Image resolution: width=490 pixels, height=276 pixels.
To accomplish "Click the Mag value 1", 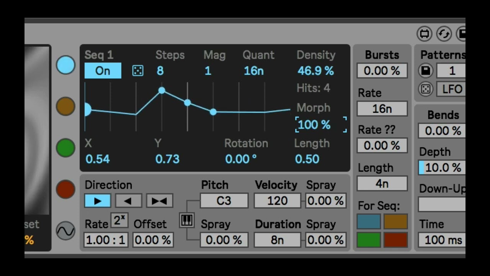I will (x=208, y=71).
